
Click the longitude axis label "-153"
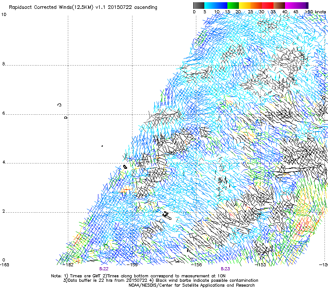point(261,265)
